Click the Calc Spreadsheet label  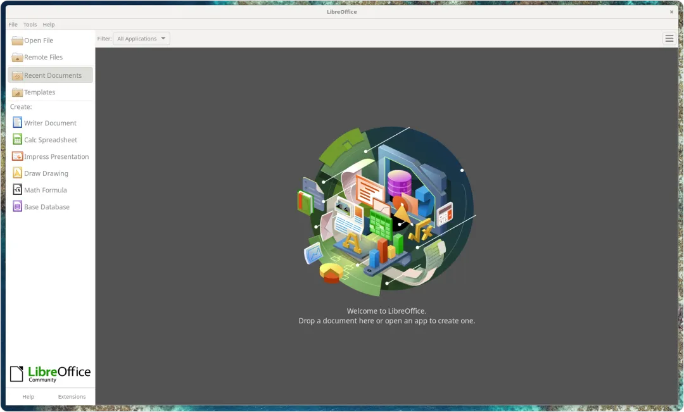51,140
